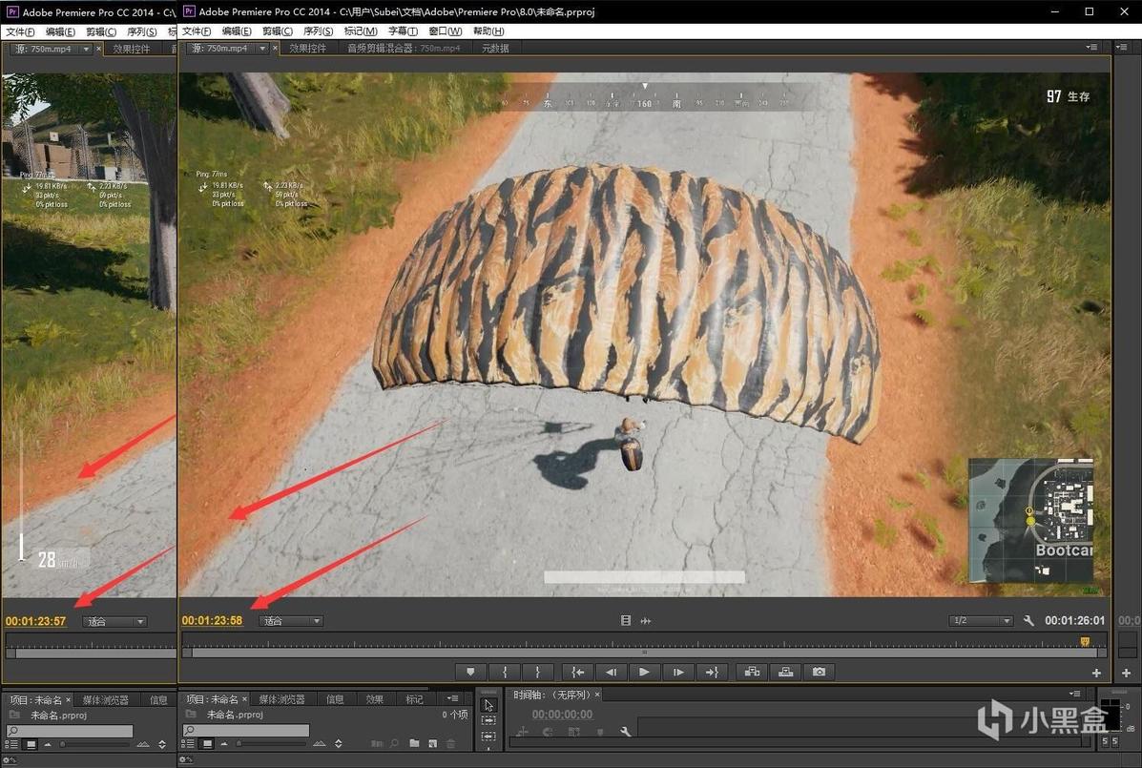Open 编辑(E) menu in front window
The width and height of the screenshot is (1142, 768).
click(237, 31)
